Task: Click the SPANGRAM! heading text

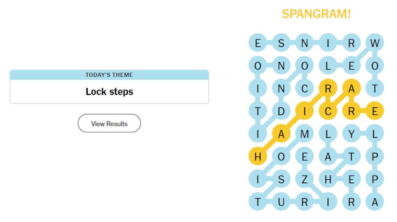Action: click(x=316, y=14)
